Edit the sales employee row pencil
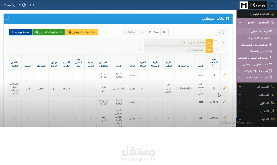The width and height of the screenshot is (277, 165). point(225,75)
